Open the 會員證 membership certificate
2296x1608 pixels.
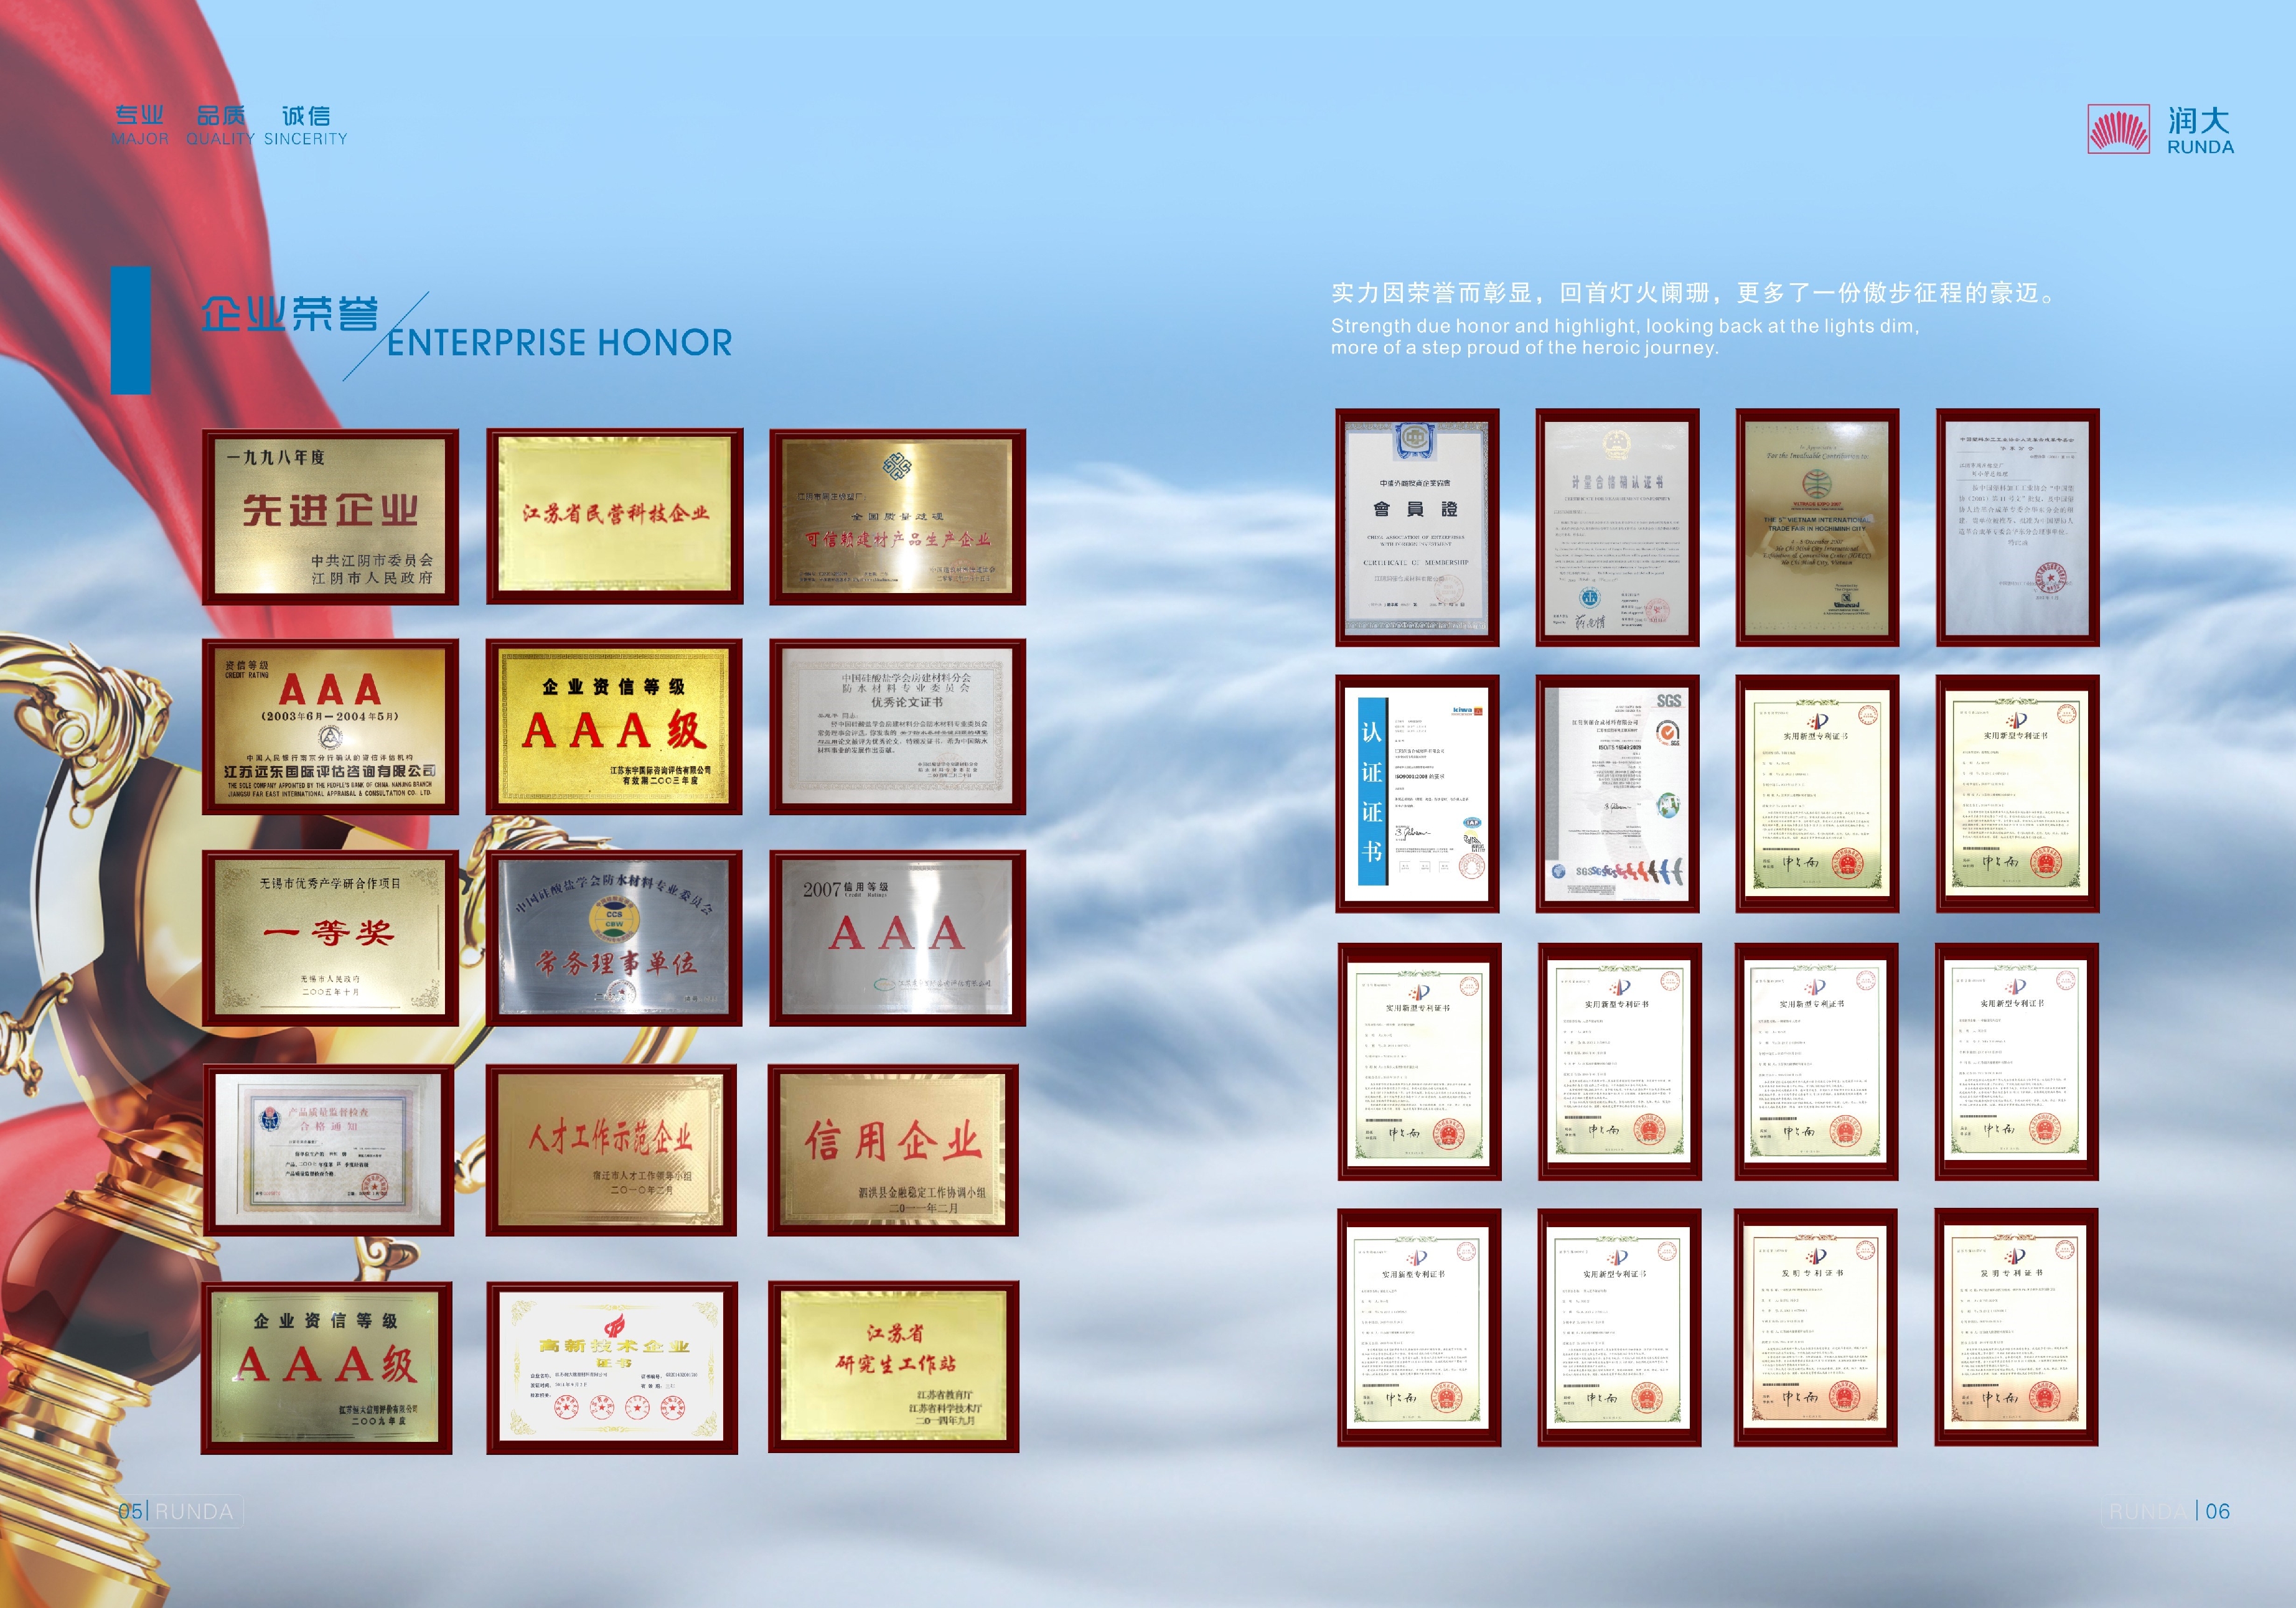tap(1417, 527)
